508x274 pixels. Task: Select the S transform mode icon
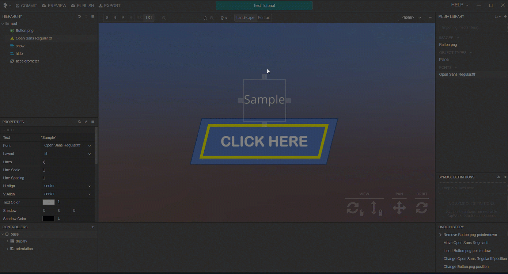(107, 17)
